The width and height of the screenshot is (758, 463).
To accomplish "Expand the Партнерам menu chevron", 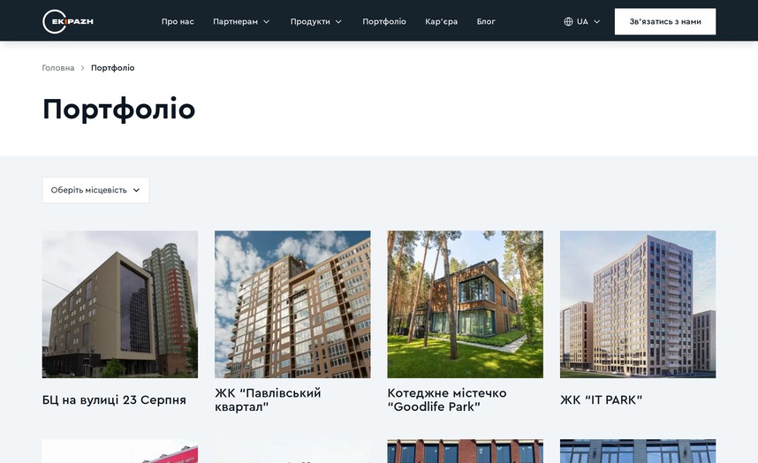I will (x=267, y=22).
